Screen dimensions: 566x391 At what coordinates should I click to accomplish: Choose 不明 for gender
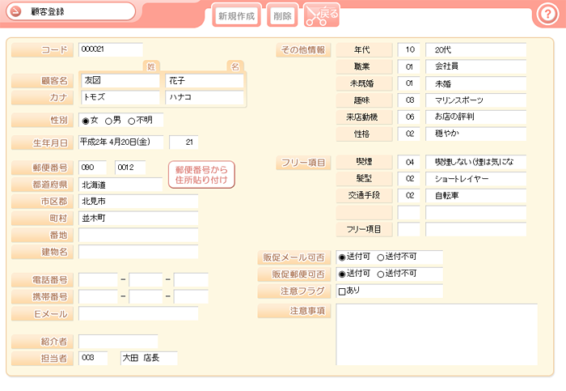[x=131, y=121]
